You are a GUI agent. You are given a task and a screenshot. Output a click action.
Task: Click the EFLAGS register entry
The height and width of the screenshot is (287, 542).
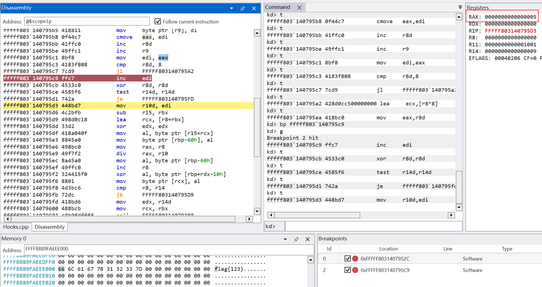(505, 58)
